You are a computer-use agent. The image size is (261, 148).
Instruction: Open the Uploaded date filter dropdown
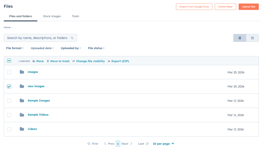[x=42, y=48]
